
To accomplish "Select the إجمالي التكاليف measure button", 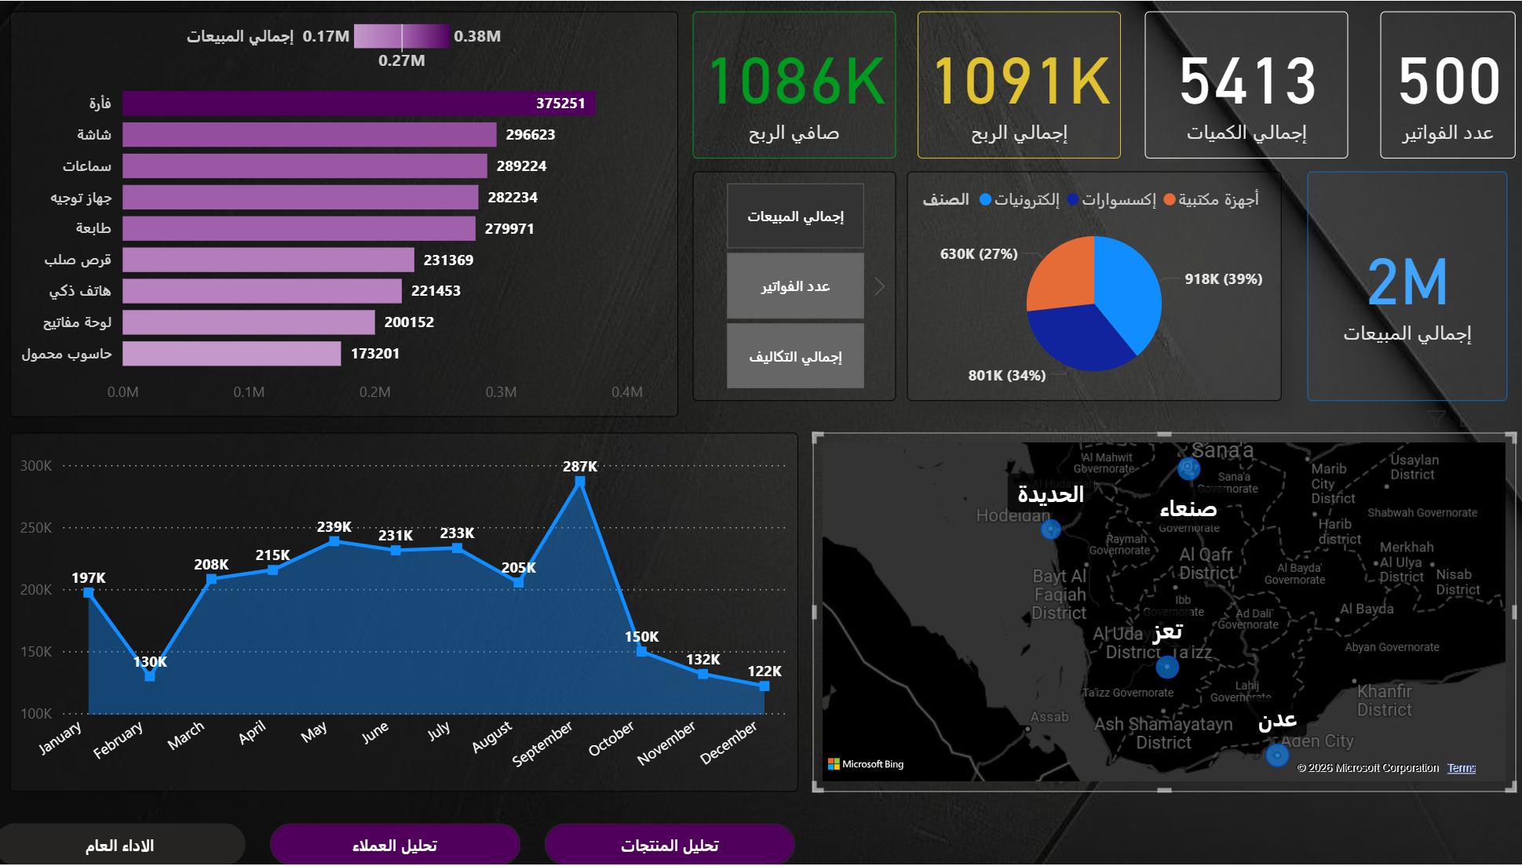I will (x=795, y=356).
